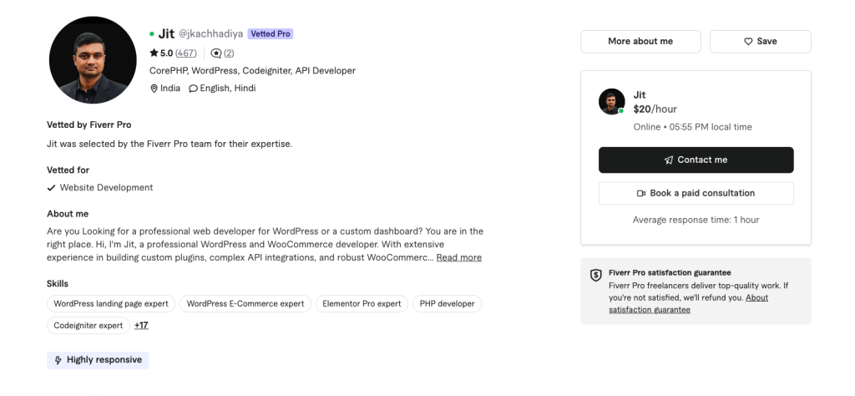Select WordPress landing page expert skill

tap(111, 304)
